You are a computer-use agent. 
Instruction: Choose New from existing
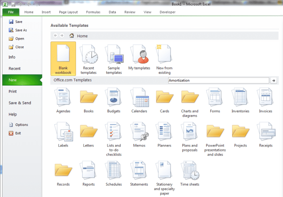(165, 59)
